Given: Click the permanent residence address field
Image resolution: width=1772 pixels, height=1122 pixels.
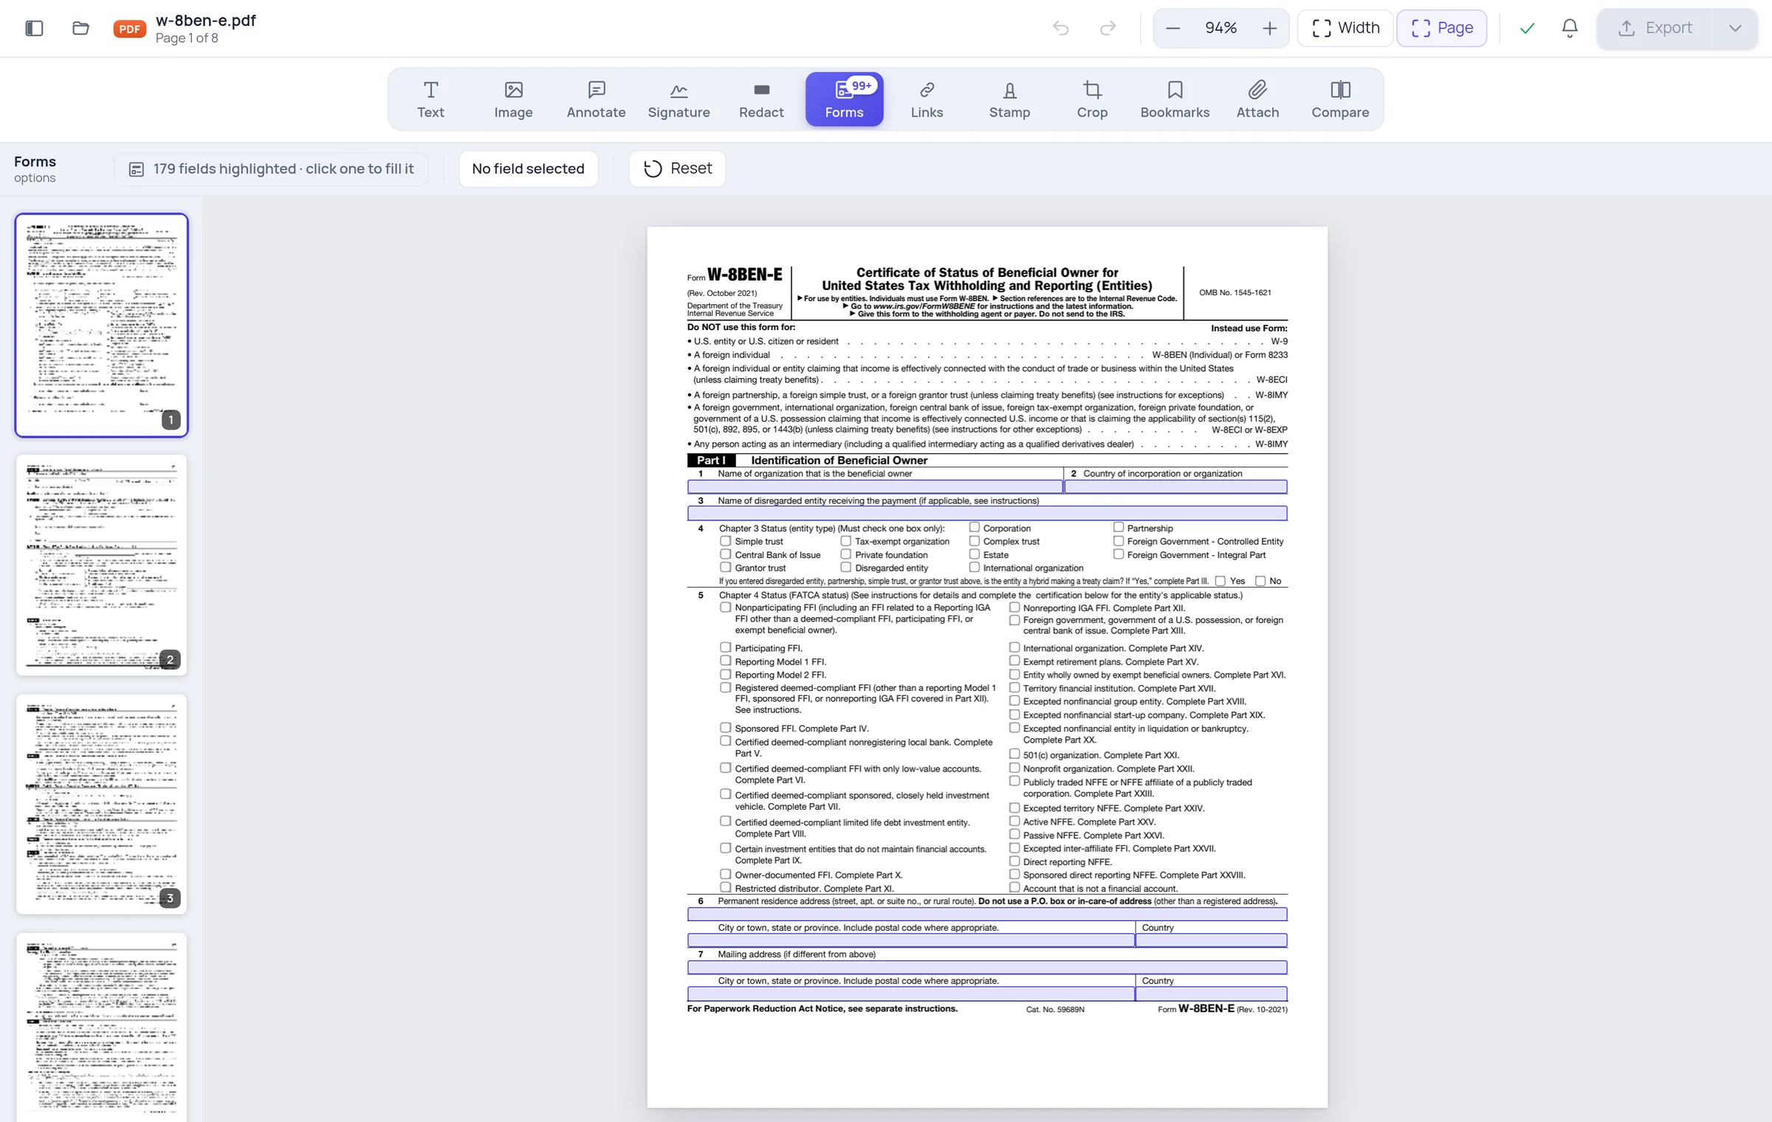Looking at the screenshot, I should (x=987, y=914).
